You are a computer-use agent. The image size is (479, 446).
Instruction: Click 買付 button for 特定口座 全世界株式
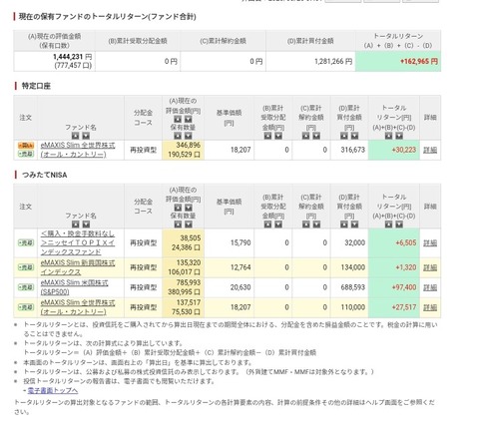(26, 146)
